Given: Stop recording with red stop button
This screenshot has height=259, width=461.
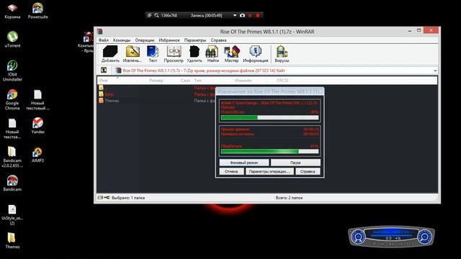Looking at the screenshot, I should point(258,15).
